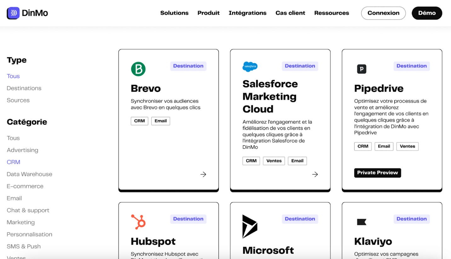Filter category by E-commerce
The width and height of the screenshot is (451, 259).
click(x=25, y=186)
